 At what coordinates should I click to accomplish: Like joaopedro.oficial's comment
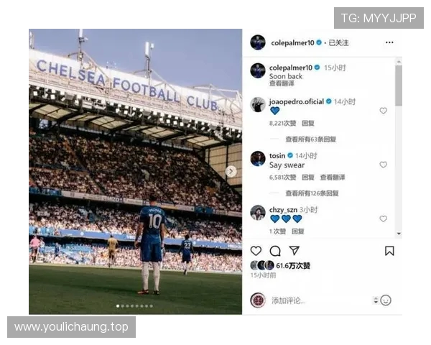tap(383, 111)
